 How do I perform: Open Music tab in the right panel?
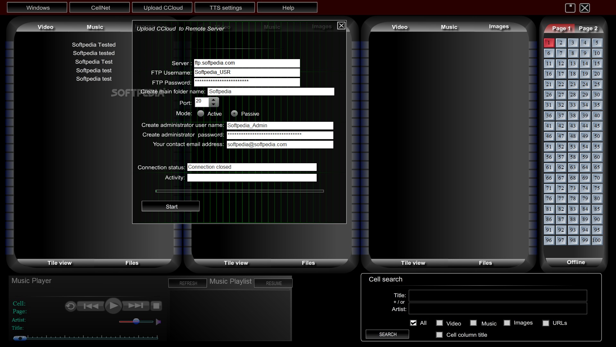tap(449, 27)
